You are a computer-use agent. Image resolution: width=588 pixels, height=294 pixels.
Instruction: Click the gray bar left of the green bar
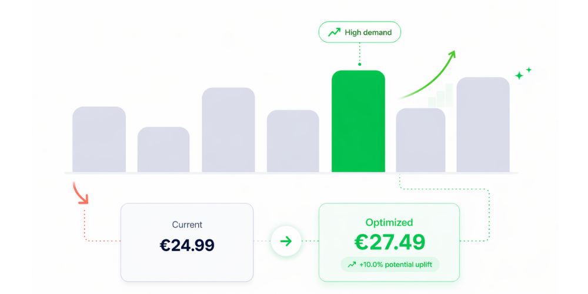tap(293, 141)
